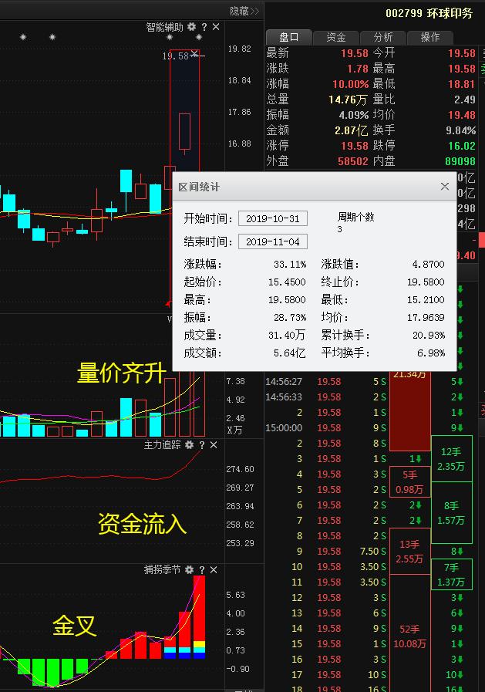Close the 智能辅助 panel
Screen dimensions: 485x692
point(216,27)
